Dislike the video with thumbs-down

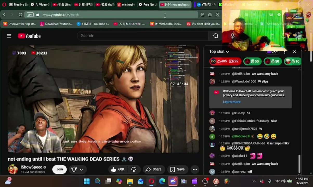tap(134, 169)
